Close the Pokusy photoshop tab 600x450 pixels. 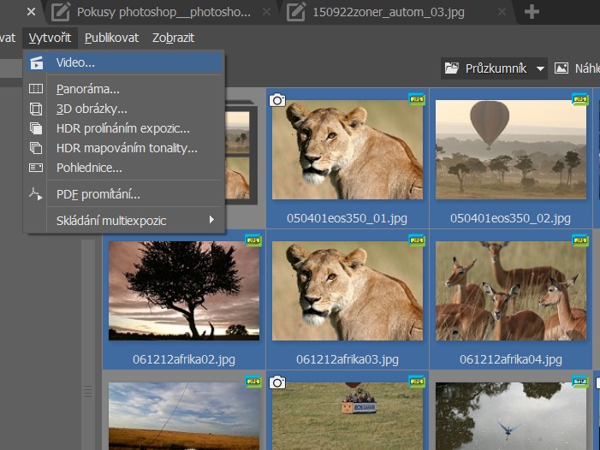pyautogui.click(x=266, y=12)
